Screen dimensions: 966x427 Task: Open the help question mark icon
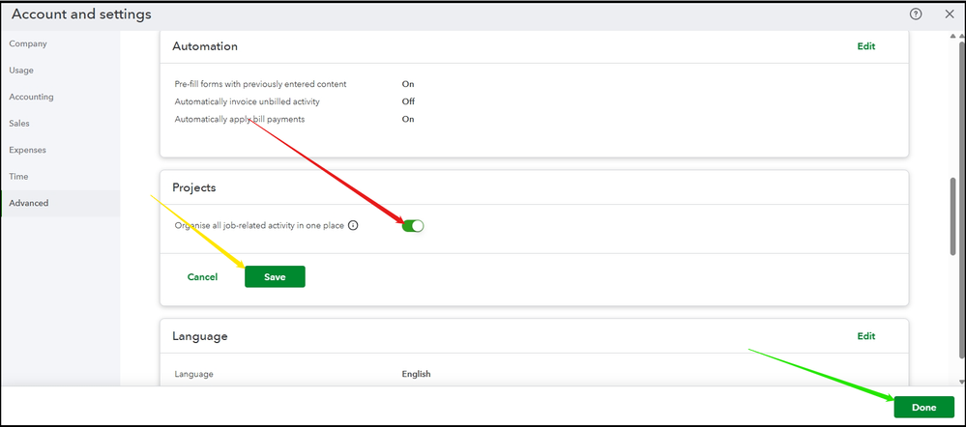pyautogui.click(x=916, y=14)
